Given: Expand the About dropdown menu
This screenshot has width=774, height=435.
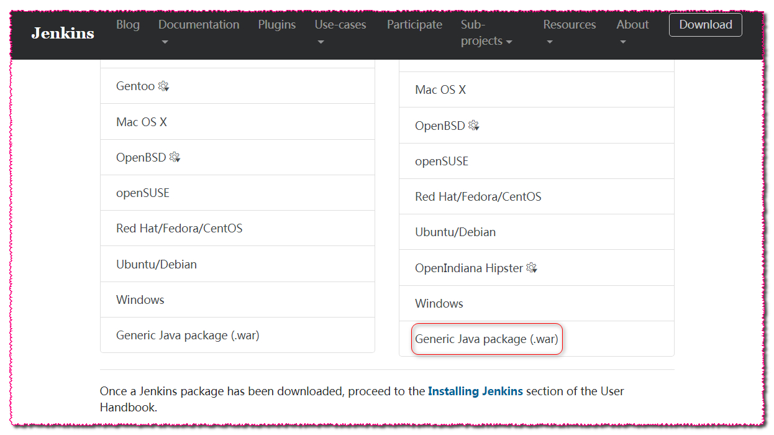Looking at the screenshot, I should (632, 32).
